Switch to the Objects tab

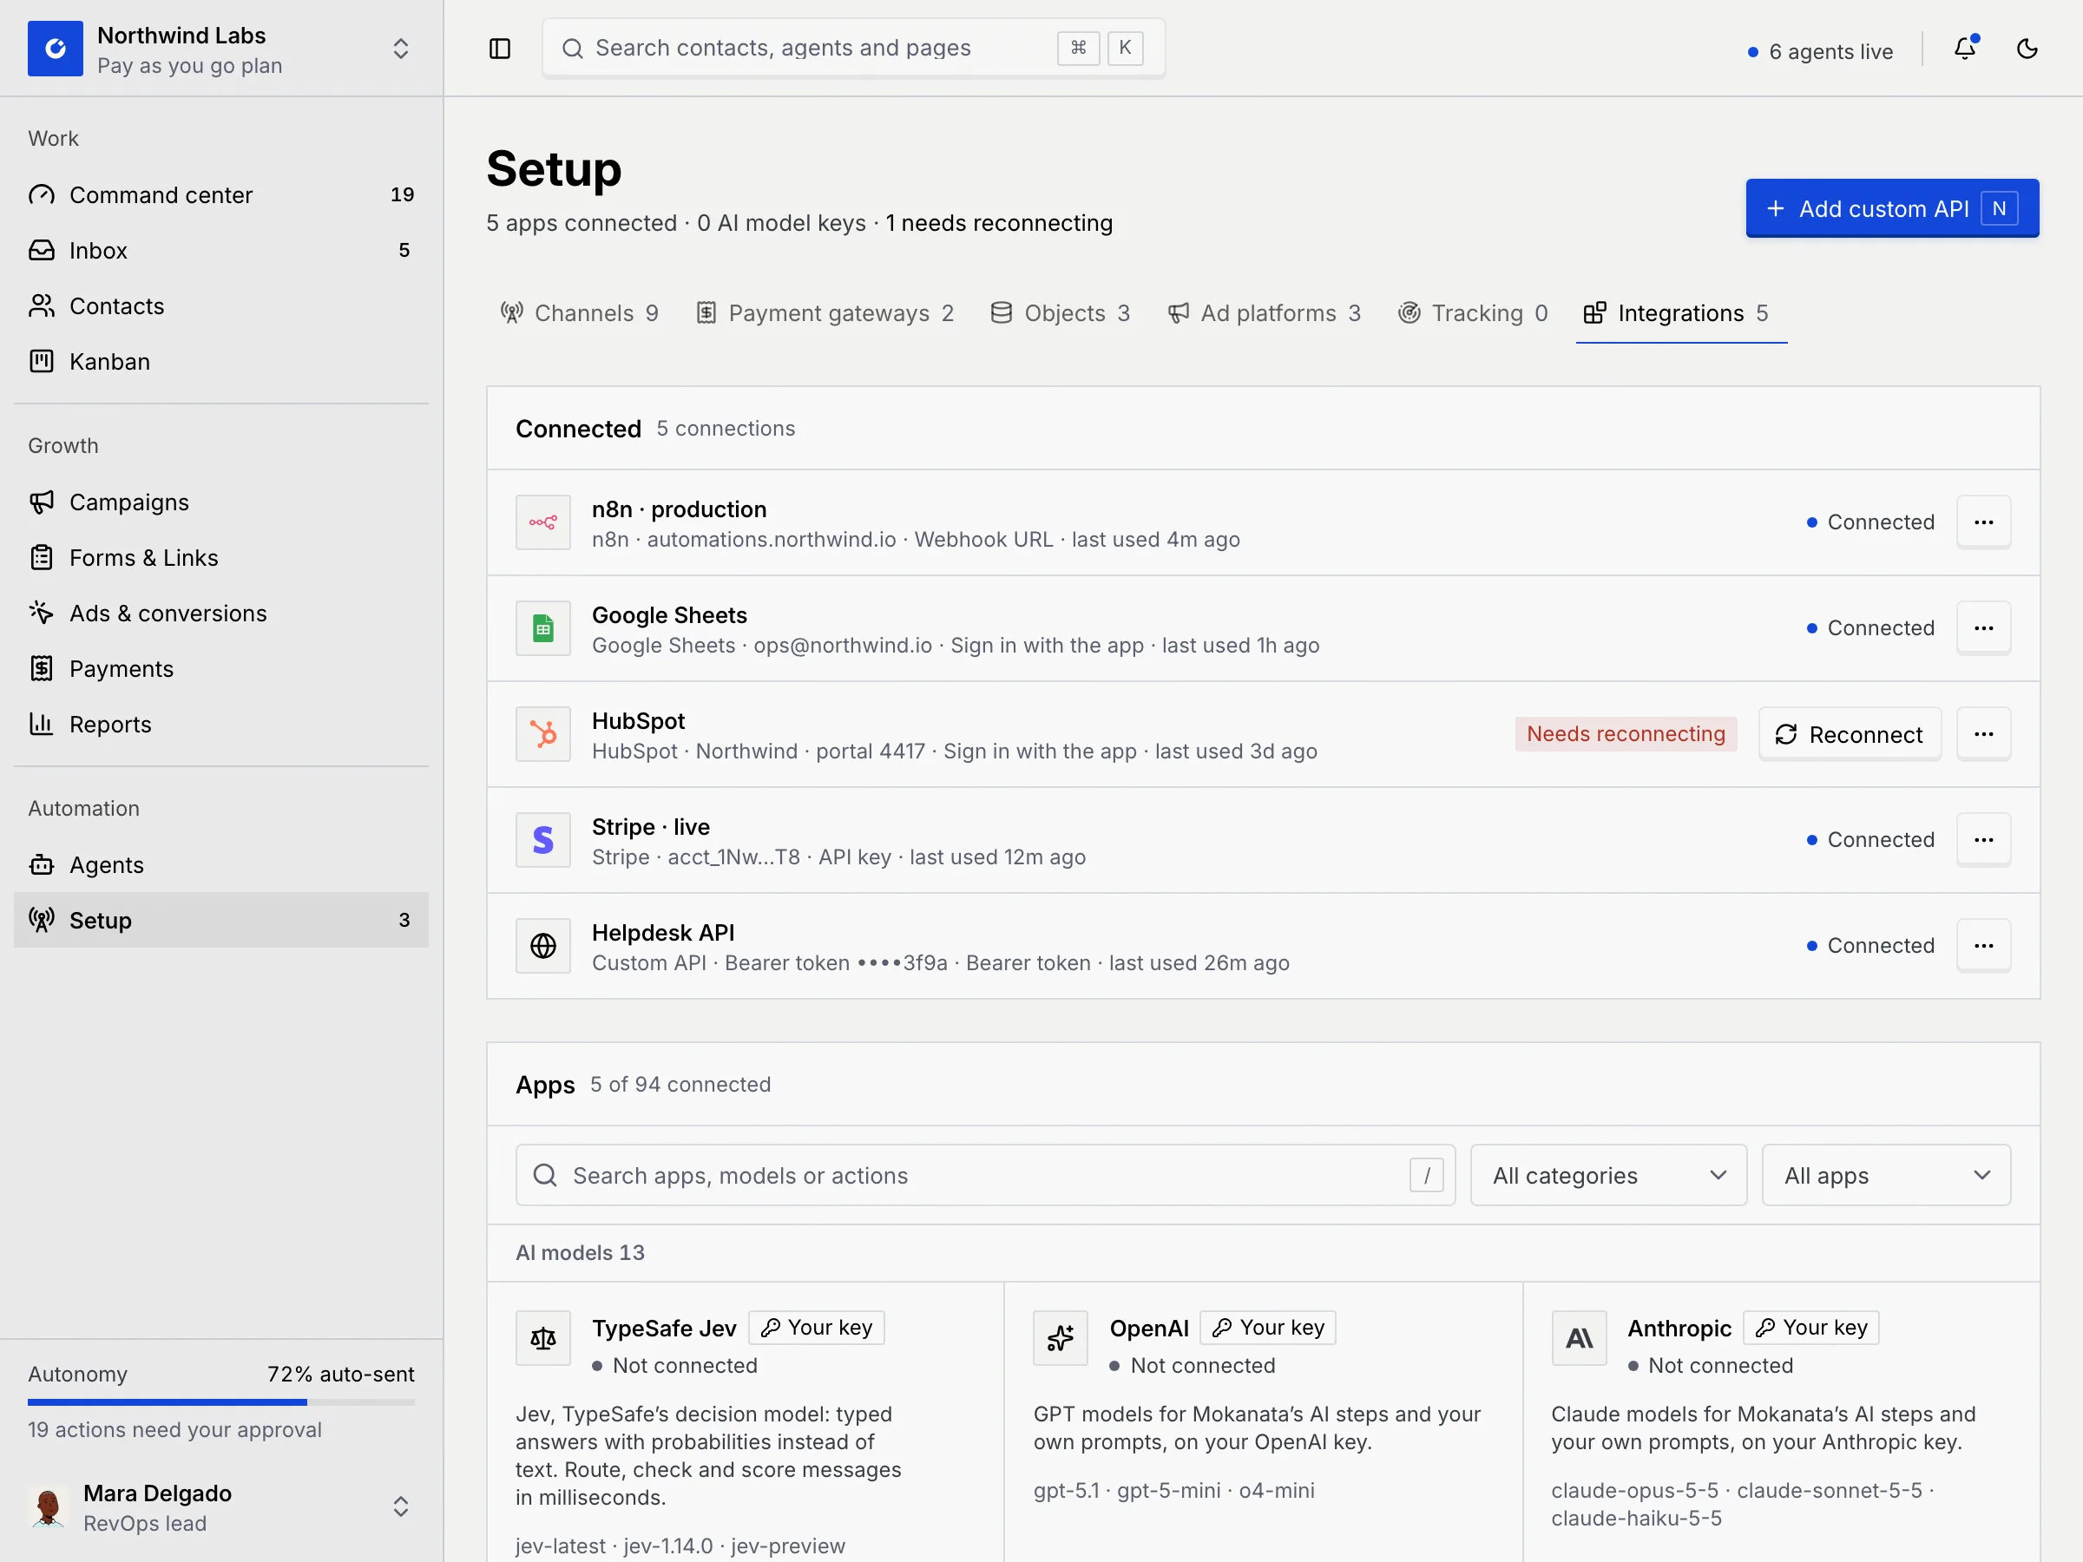coord(1061,313)
